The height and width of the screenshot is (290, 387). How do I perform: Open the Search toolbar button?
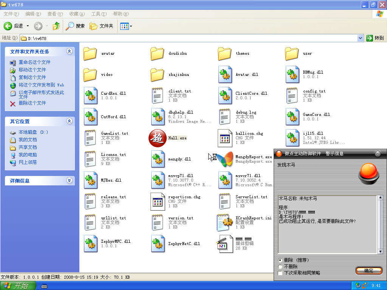tap(75, 26)
